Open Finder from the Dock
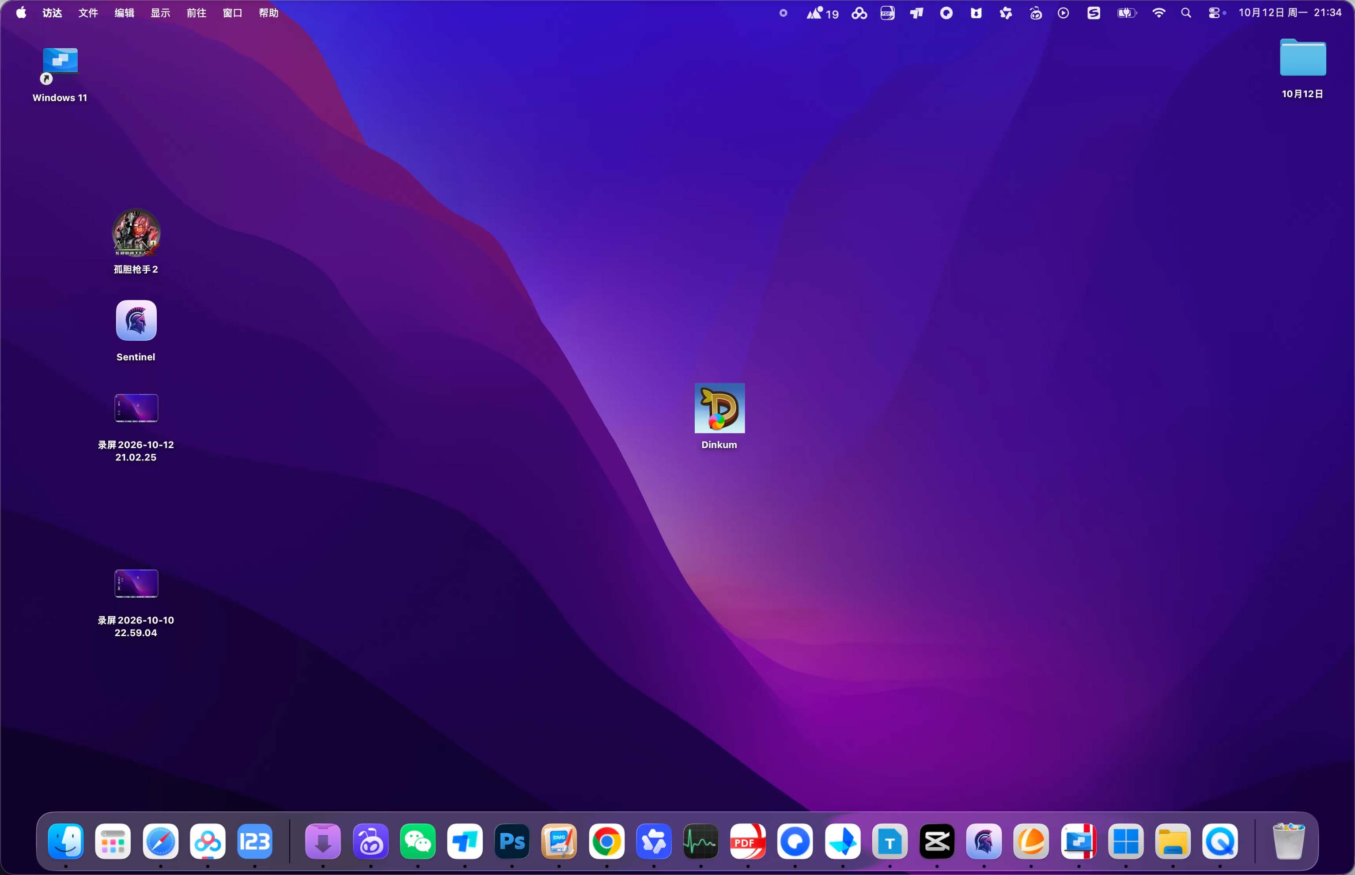The width and height of the screenshot is (1355, 875). [66, 841]
